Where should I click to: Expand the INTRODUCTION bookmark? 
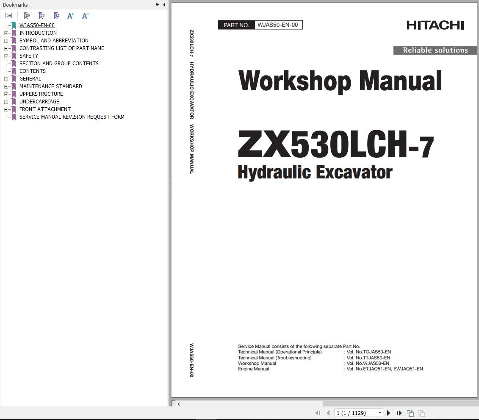[x=6, y=33]
